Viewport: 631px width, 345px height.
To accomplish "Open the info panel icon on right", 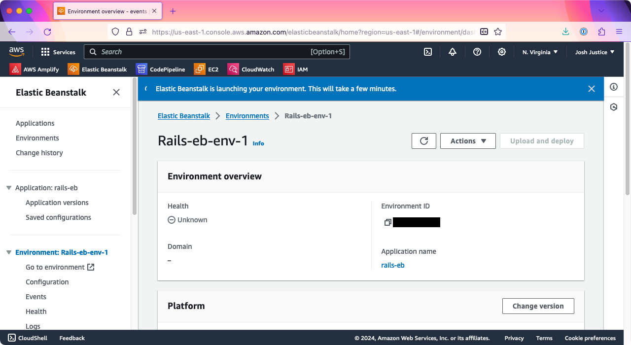I will coord(614,87).
